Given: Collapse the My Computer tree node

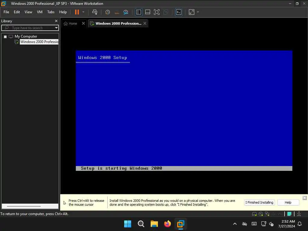Looking at the screenshot, I should tap(5, 37).
